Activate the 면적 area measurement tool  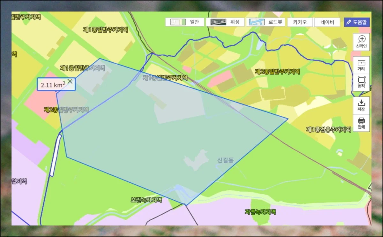[361, 82]
